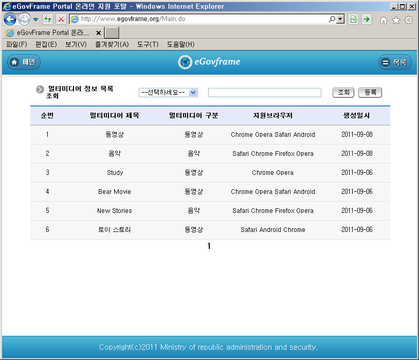Click the search keyword text field

click(x=264, y=93)
